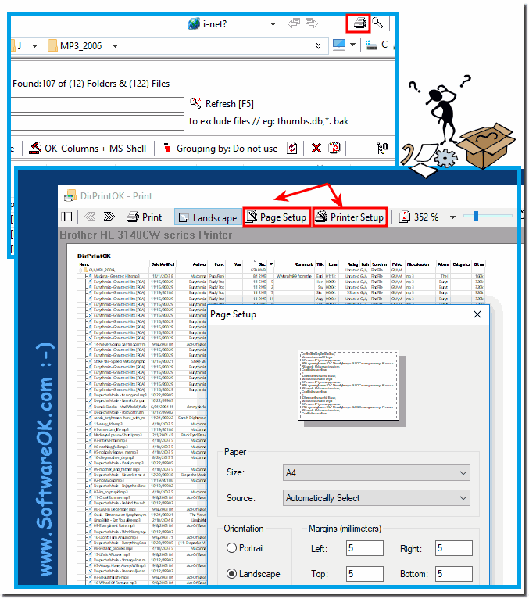Click the network drive C icon
Screen dimensions: 529x599
pyautogui.click(x=371, y=45)
